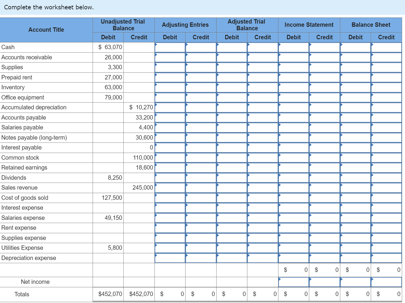405x303 pixels.
Task: Click Rent expense Income Statement Debit cell
Action: click(294, 228)
